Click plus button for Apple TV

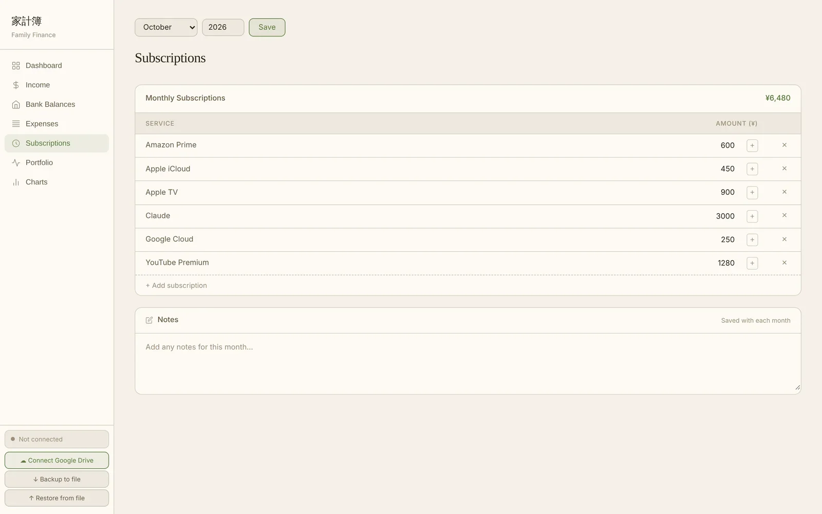pos(752,193)
